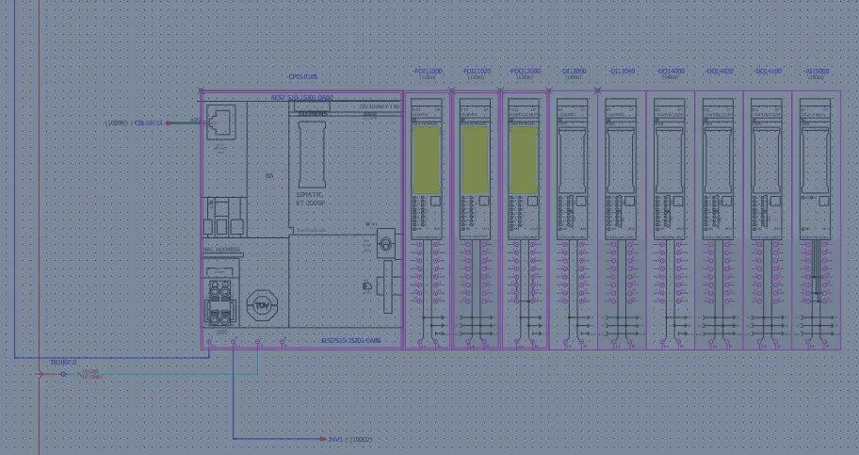This screenshot has height=455, width=859.
Task: Click the yellow display of -FDQ12000 module
Action: point(524,151)
